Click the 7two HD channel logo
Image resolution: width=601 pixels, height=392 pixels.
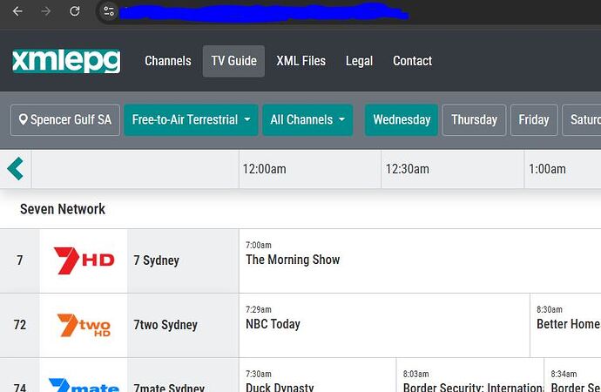(84, 325)
